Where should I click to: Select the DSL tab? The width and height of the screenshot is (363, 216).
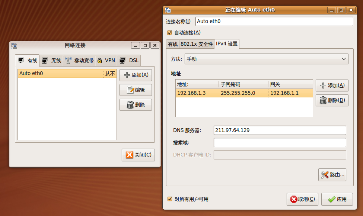click(x=129, y=61)
